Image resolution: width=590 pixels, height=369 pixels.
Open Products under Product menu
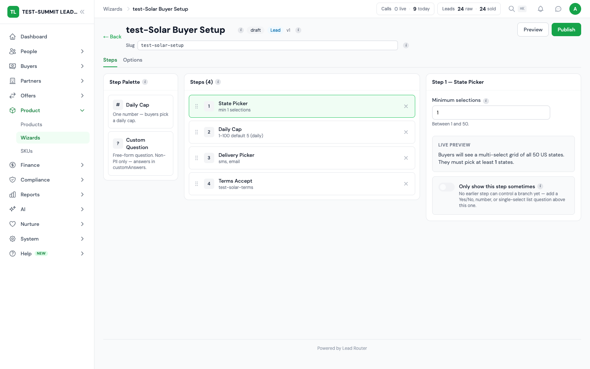(53, 124)
